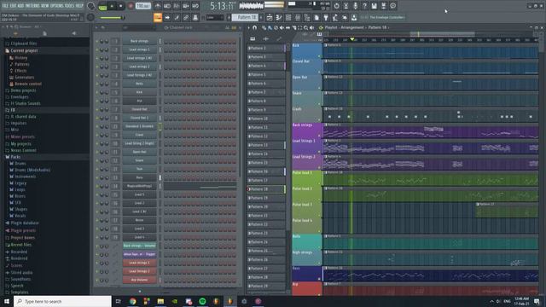Click the link chain icon in second toolbar row
The width and height of the screenshot is (546, 307).
pyautogui.click(x=186, y=17)
